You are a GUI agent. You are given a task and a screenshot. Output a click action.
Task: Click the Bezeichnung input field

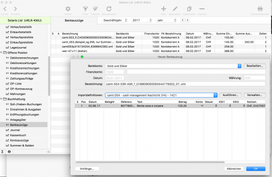pos(185,84)
